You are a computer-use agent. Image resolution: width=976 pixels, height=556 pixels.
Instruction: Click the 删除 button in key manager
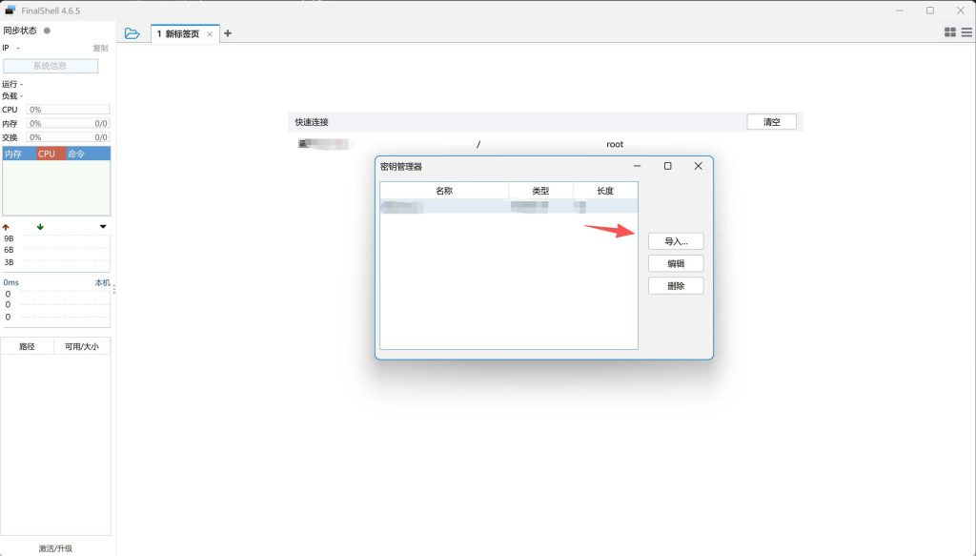pyautogui.click(x=676, y=286)
